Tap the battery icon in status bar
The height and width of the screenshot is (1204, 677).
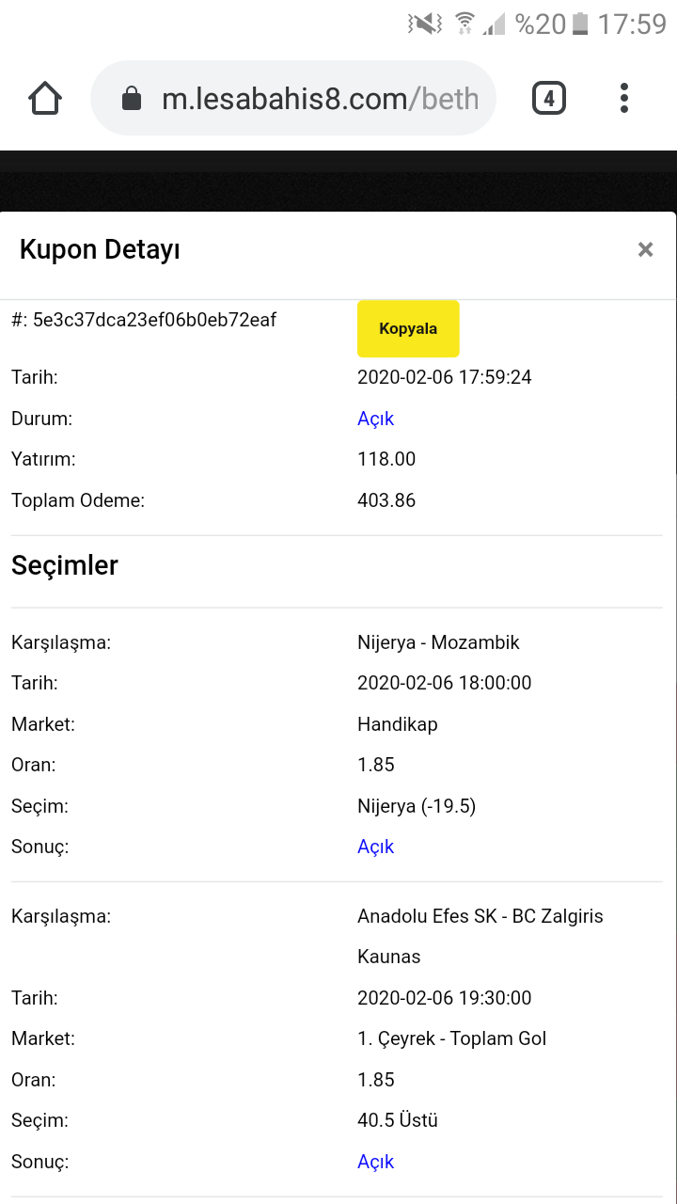pos(581,24)
